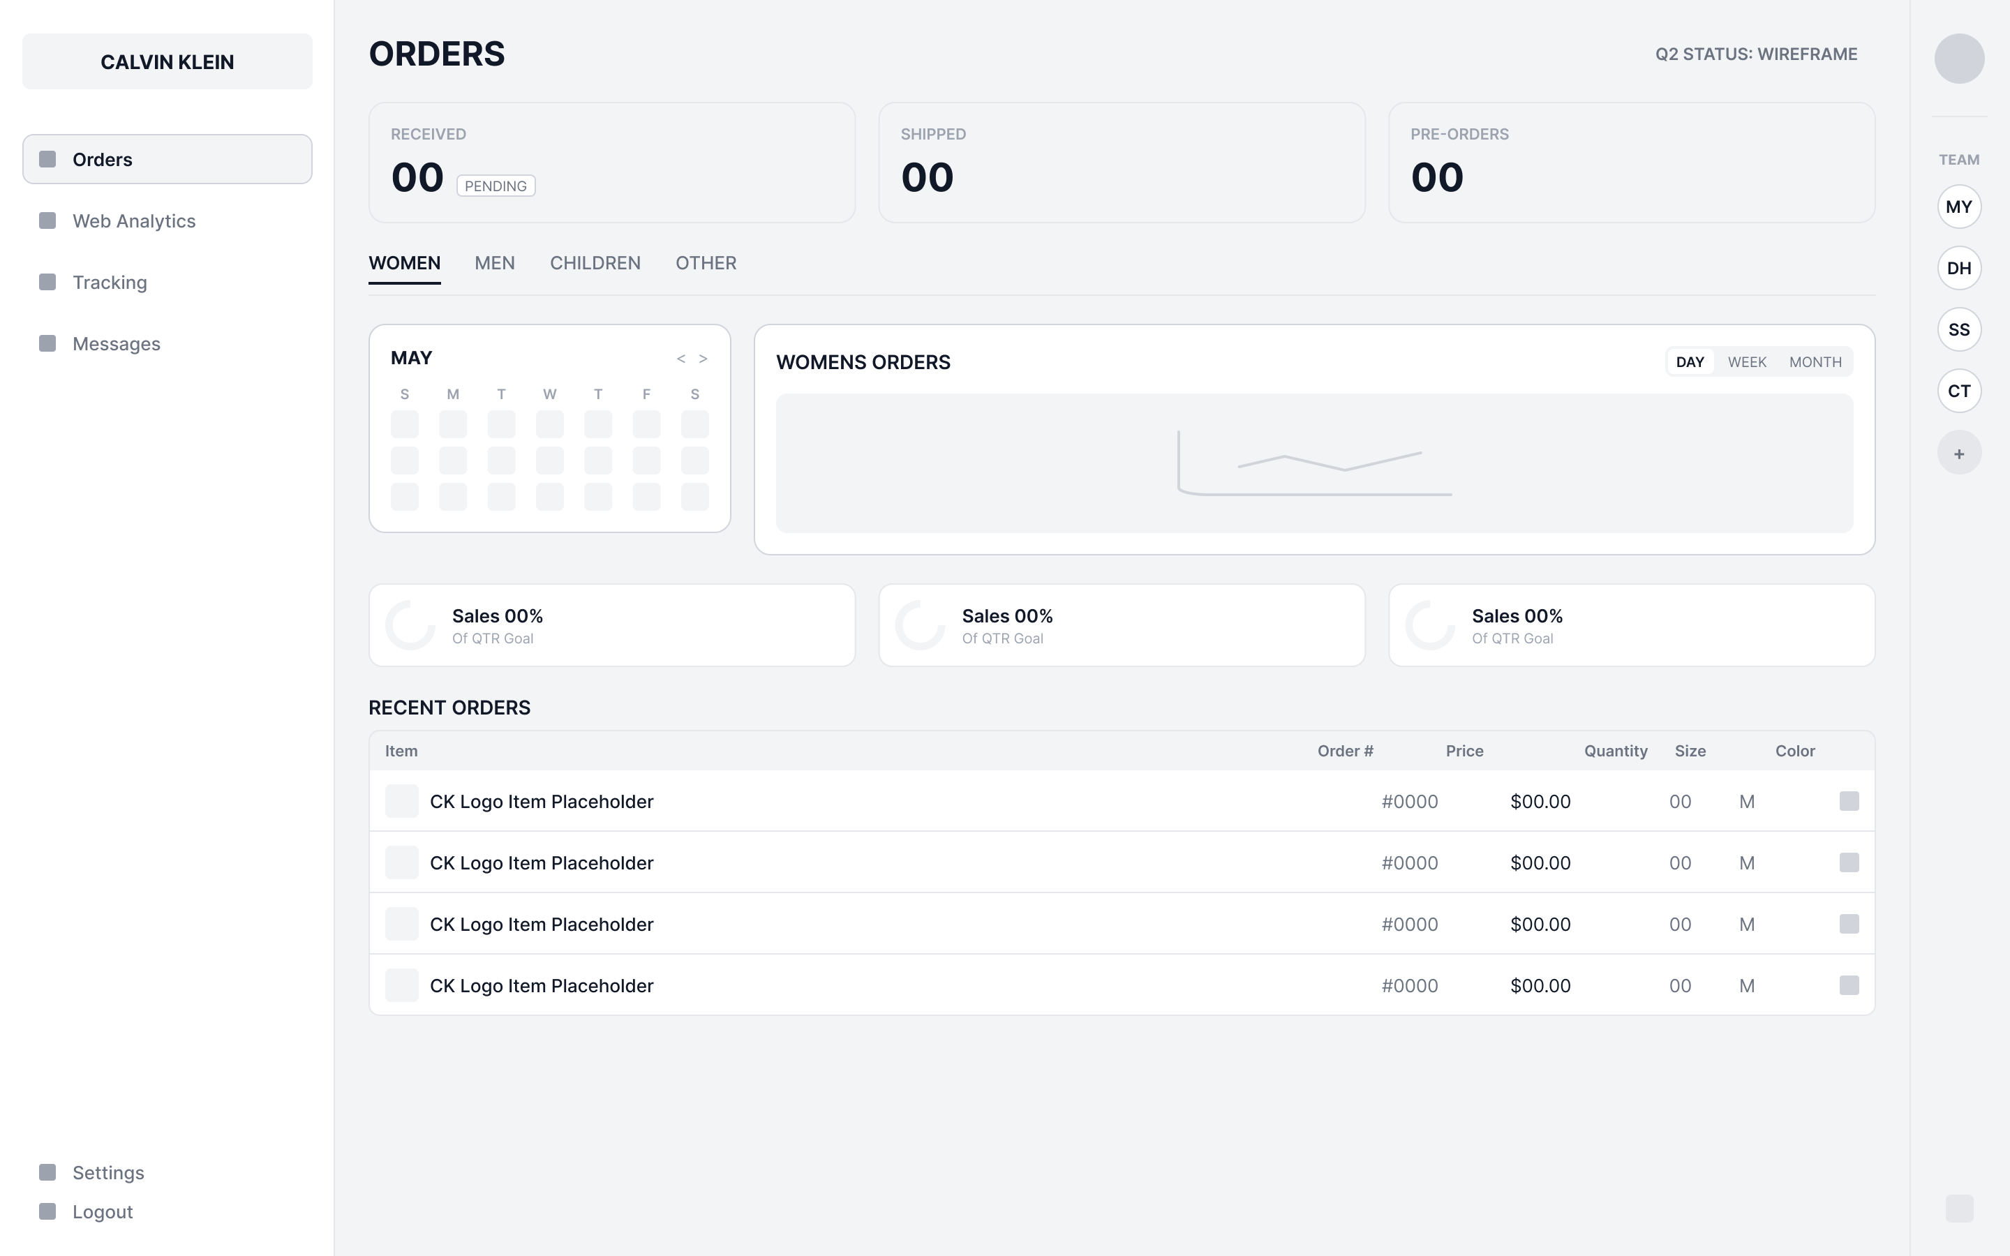Click the Web Analytics sidebar icon

tap(47, 220)
